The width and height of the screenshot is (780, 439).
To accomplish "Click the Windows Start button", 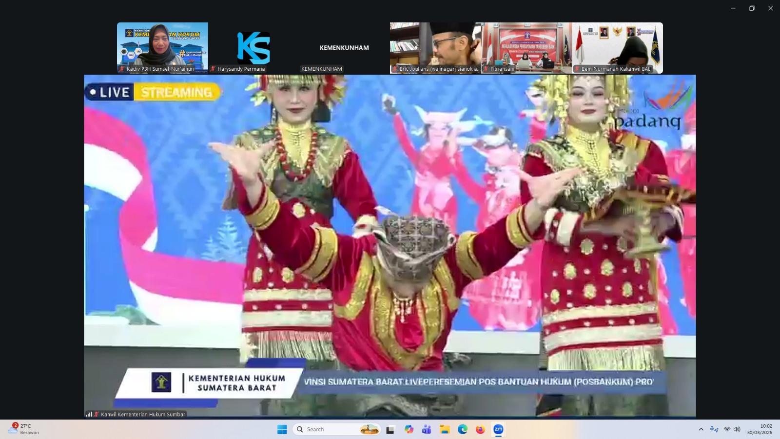I will (x=282, y=429).
